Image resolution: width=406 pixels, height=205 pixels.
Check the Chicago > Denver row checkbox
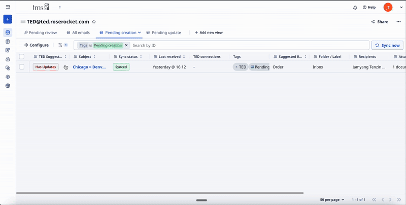[22, 67]
